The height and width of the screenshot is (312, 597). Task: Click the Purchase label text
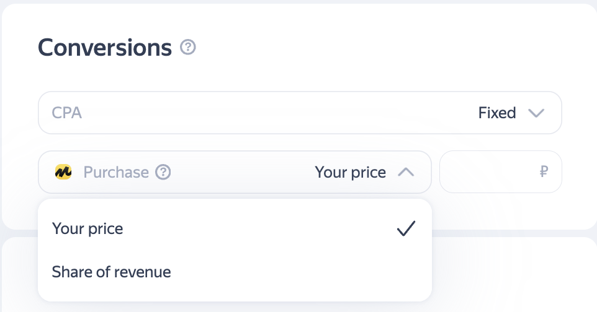click(116, 172)
